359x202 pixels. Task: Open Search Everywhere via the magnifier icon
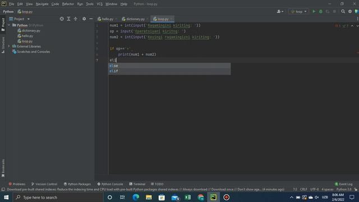pyautogui.click(x=343, y=11)
